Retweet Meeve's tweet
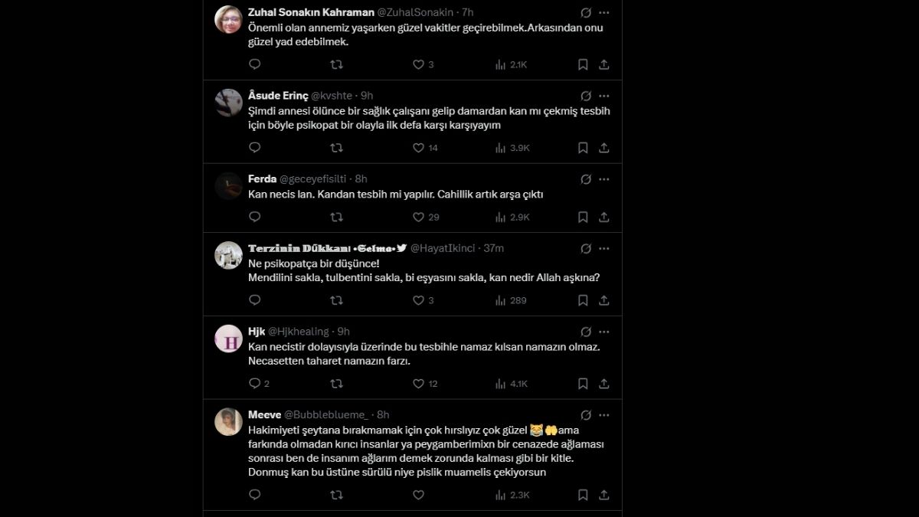Viewport: 919px width, 517px height. click(336, 496)
